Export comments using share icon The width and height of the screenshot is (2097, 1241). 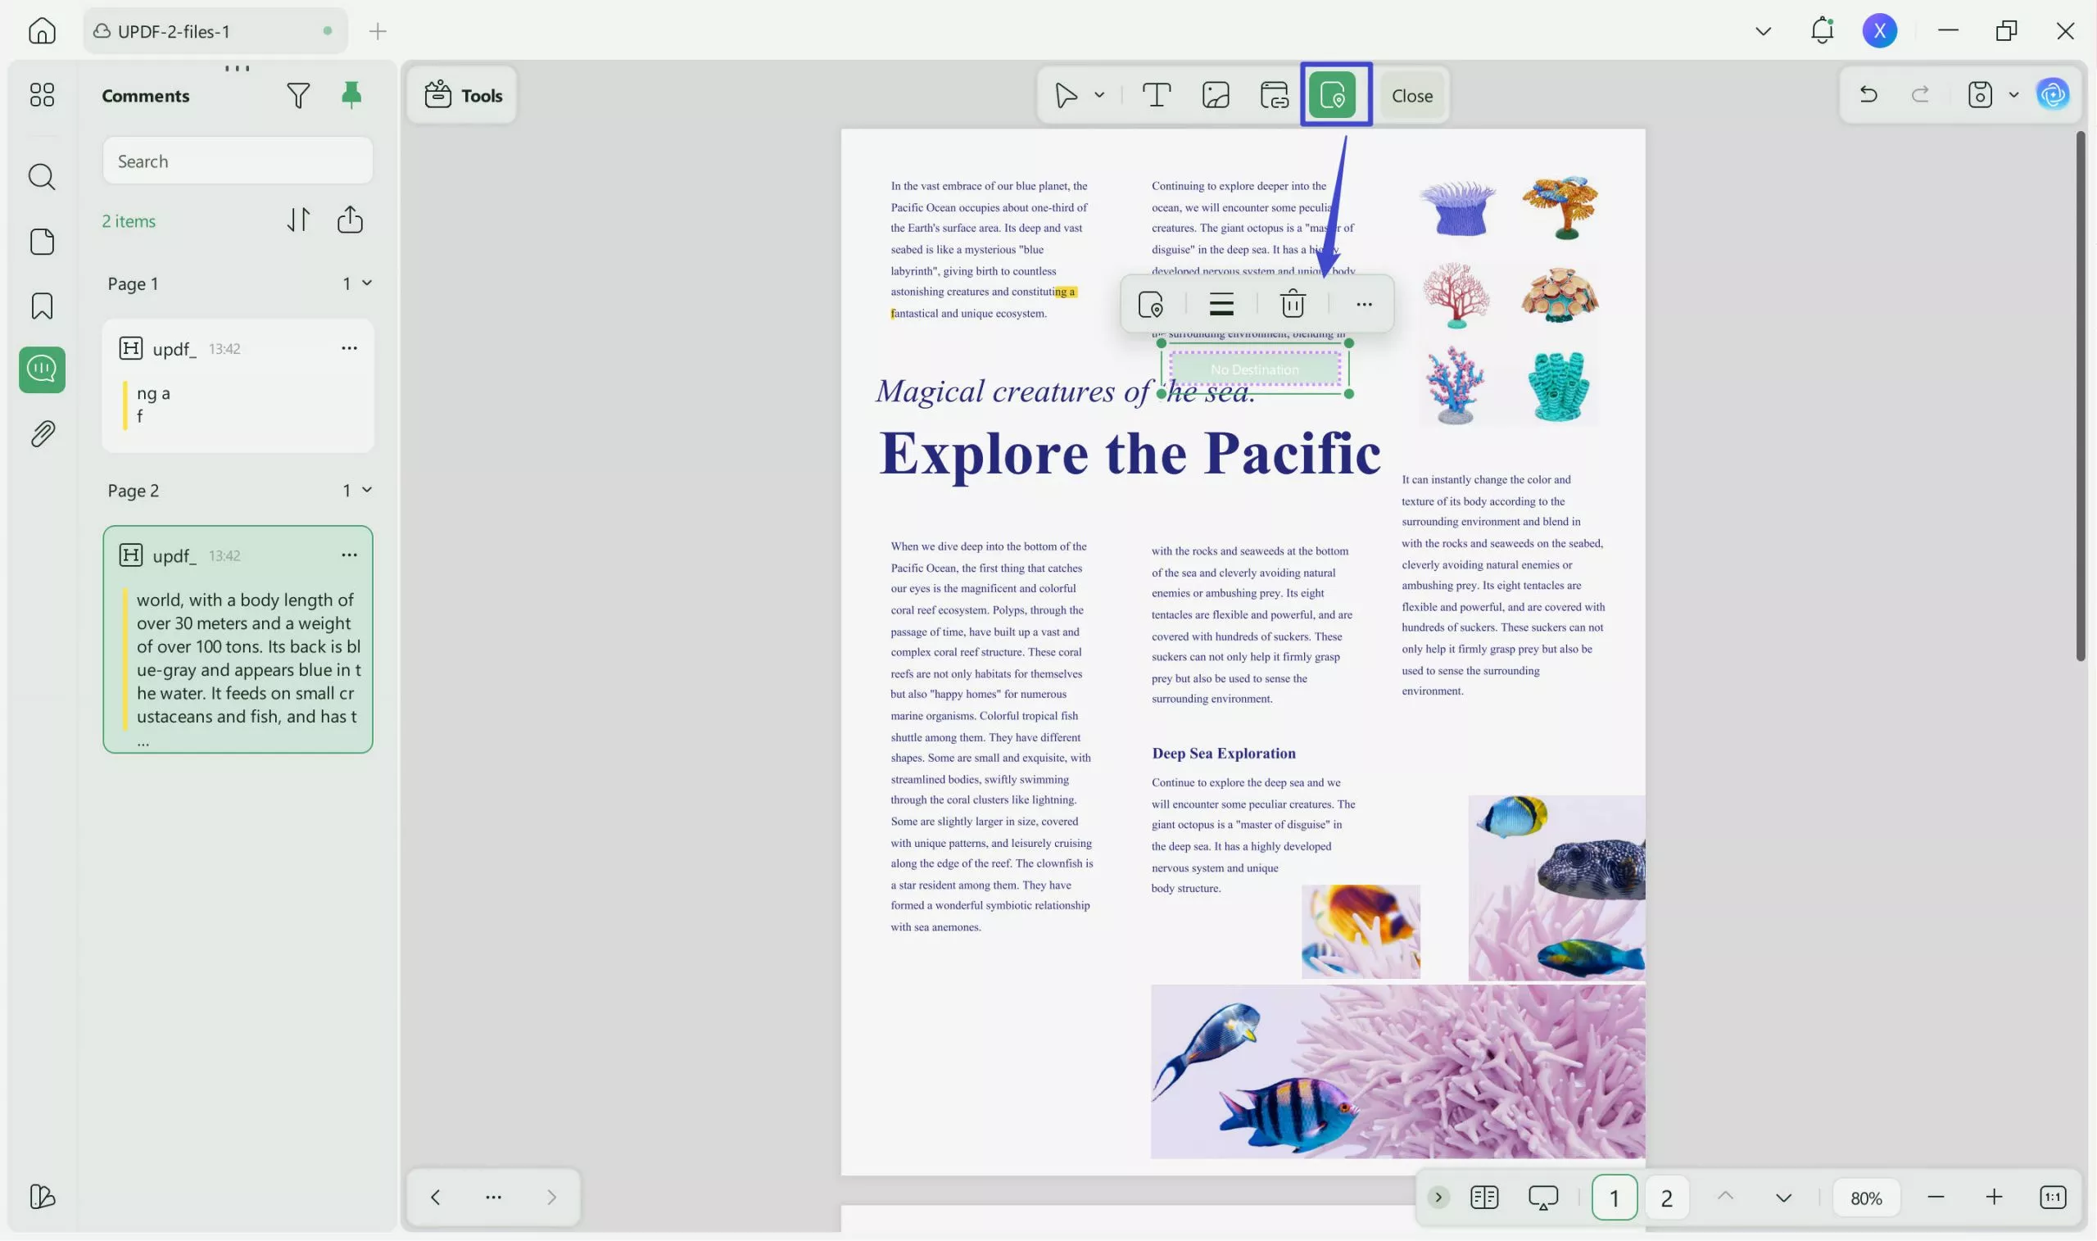(350, 220)
